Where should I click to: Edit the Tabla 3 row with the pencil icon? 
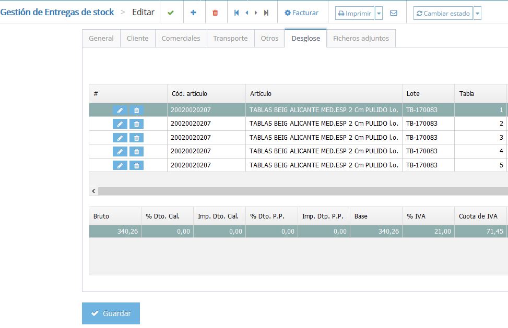(x=120, y=138)
